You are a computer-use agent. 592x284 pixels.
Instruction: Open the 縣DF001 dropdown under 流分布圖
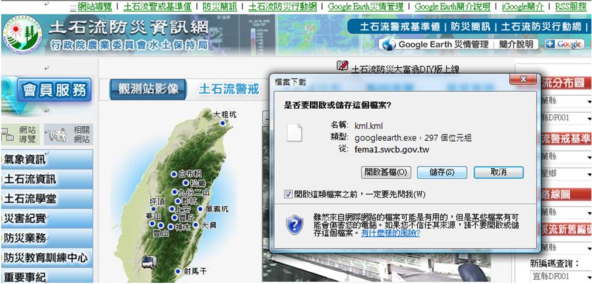(x=566, y=118)
